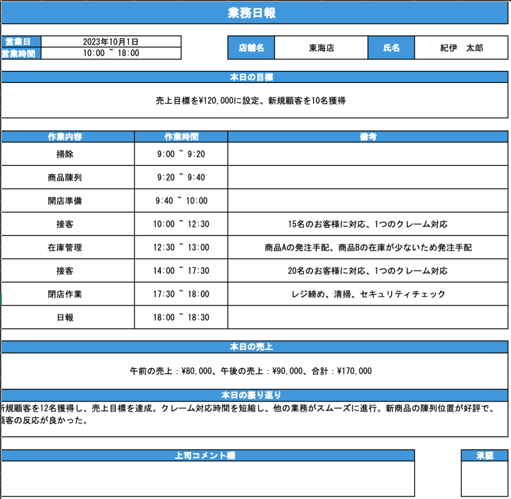Select the store name 東海店
This screenshot has width=511, height=499.
coord(321,48)
